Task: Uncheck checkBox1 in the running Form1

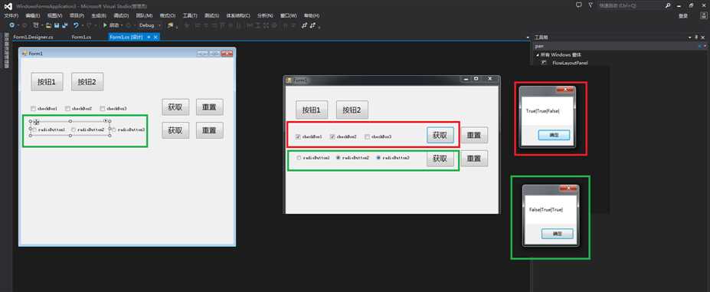Action: (298, 136)
